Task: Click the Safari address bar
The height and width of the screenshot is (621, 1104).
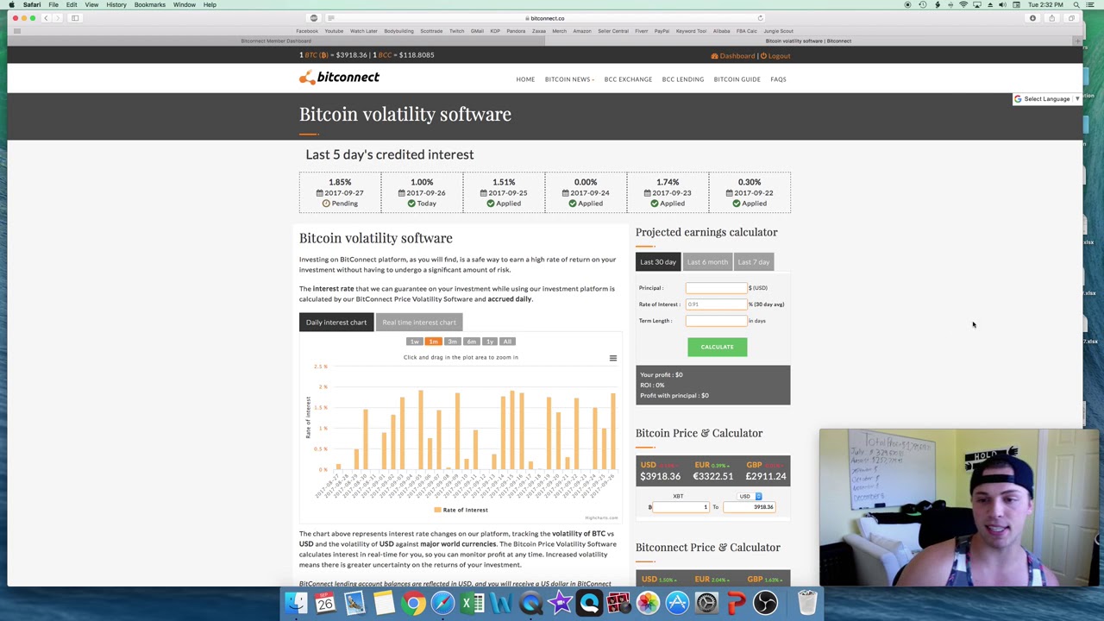Action: 547,18
